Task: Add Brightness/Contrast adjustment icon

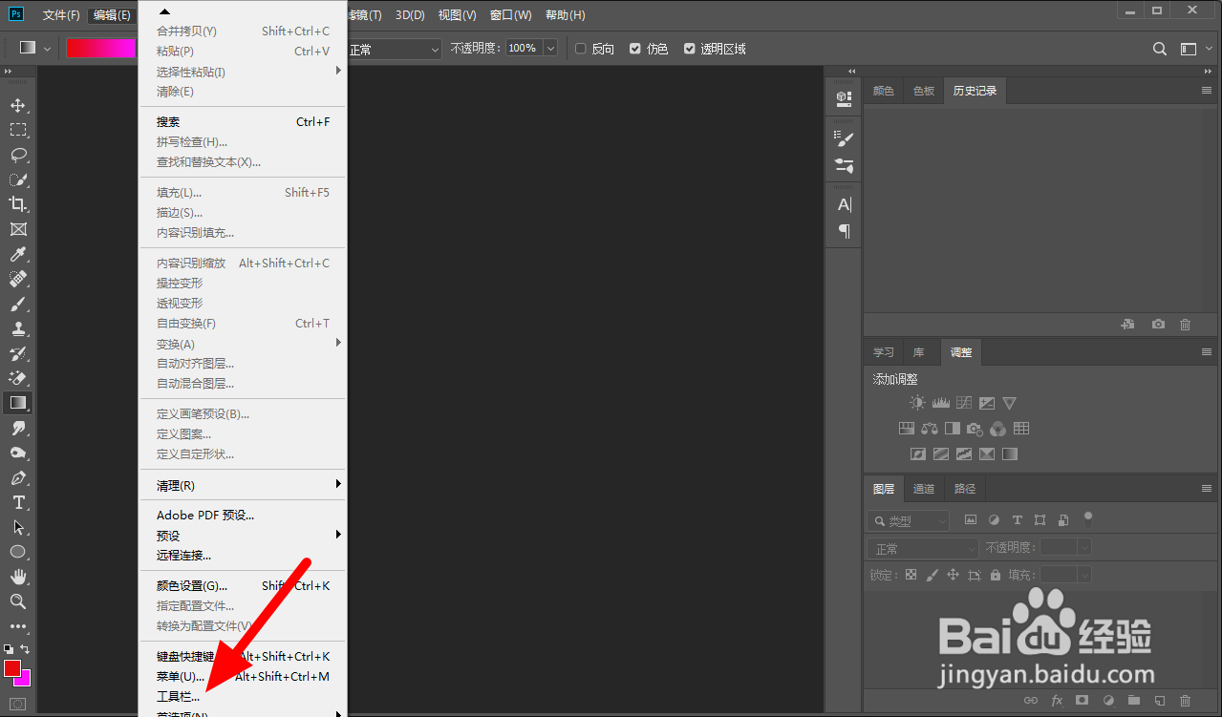Action: pos(917,403)
